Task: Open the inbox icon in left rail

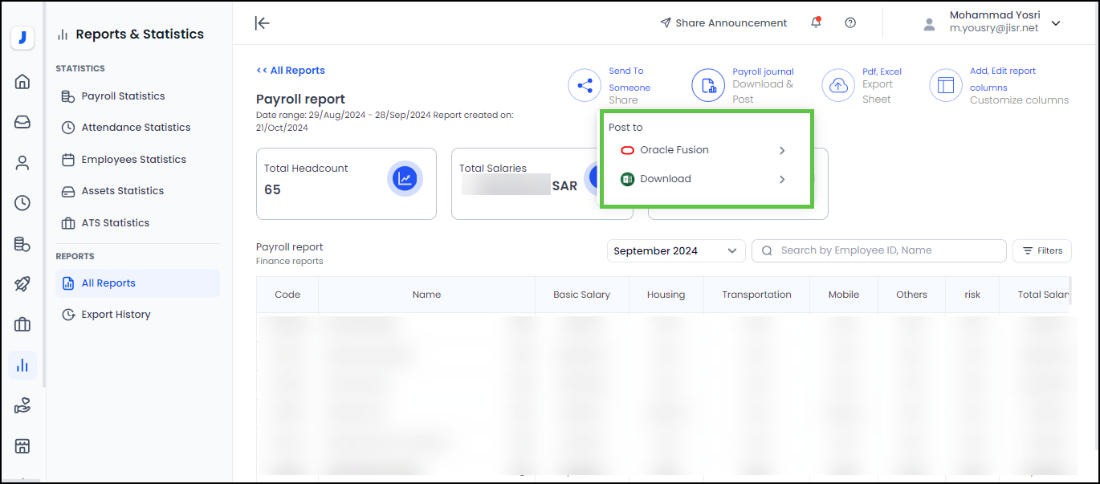Action: pyautogui.click(x=22, y=122)
